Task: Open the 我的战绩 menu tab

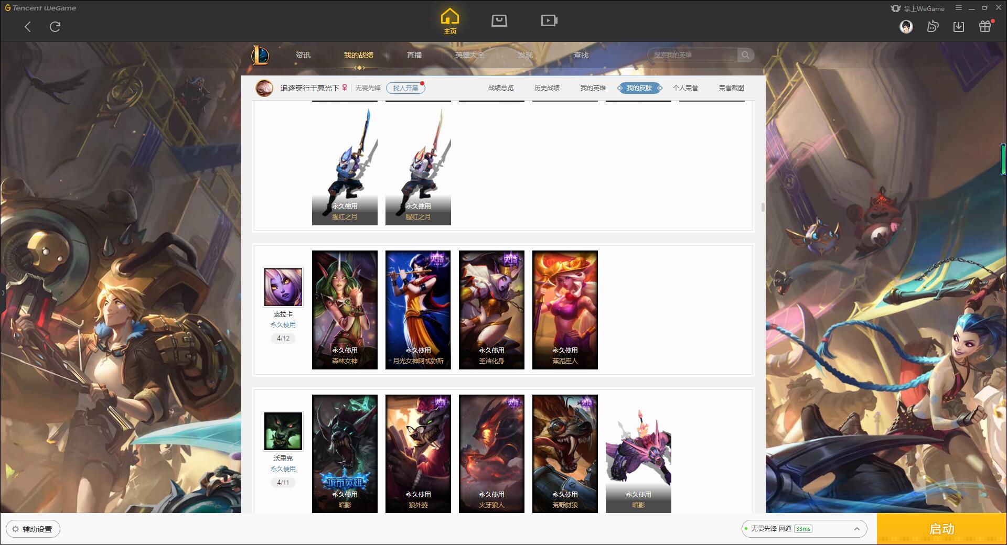Action: pos(359,55)
